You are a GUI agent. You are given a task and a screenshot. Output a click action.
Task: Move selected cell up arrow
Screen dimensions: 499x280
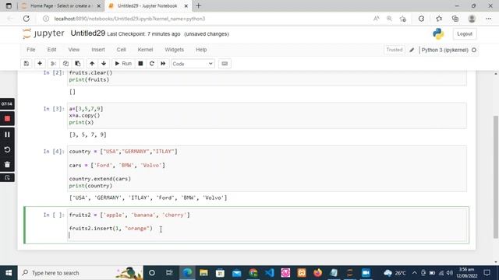(92, 64)
